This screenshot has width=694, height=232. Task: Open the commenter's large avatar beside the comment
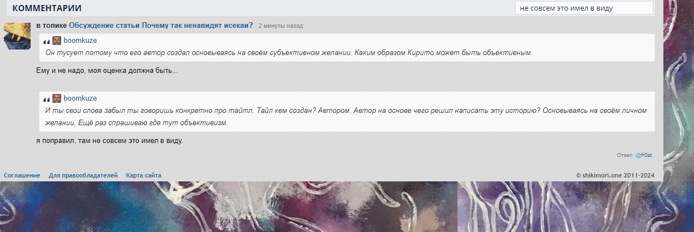(17, 36)
